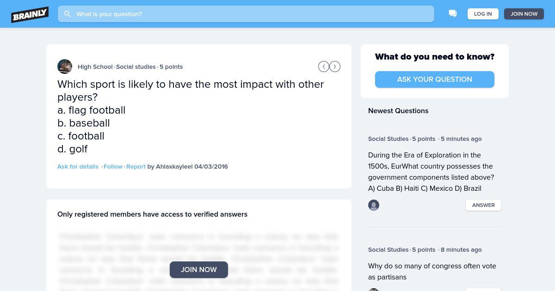Open 'Ask for details' link

click(x=78, y=166)
